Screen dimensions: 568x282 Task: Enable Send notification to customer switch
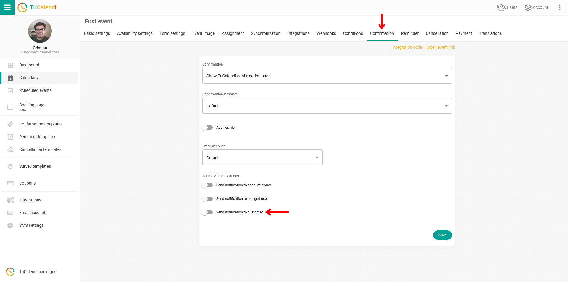(207, 212)
